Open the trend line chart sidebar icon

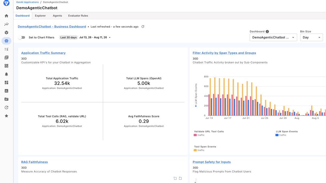7,24
